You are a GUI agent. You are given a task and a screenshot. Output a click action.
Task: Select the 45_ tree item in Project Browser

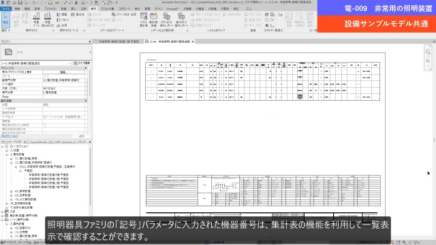click(22, 191)
